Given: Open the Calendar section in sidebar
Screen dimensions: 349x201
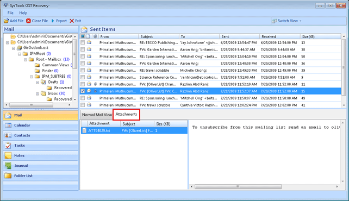Looking at the screenshot, I should [x=41, y=125].
